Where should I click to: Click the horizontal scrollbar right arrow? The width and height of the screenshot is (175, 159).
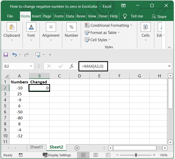[x=165, y=148]
